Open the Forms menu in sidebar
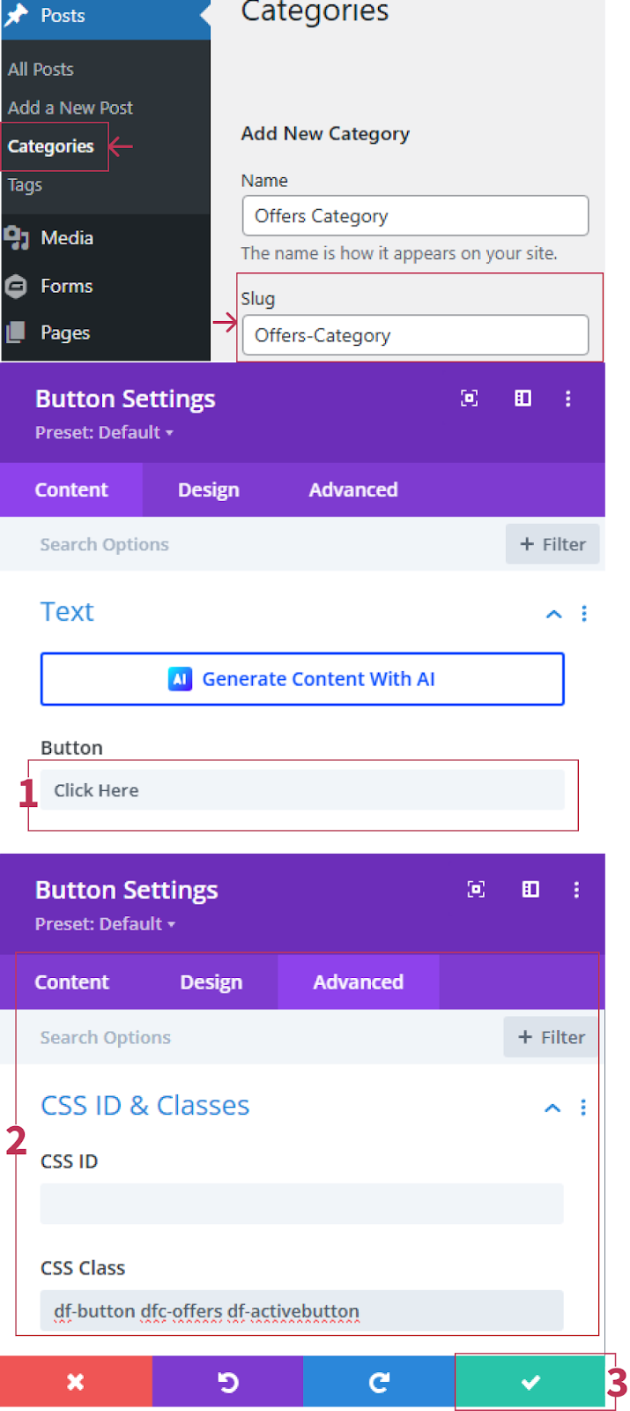The height and width of the screenshot is (1411, 630). 66,286
